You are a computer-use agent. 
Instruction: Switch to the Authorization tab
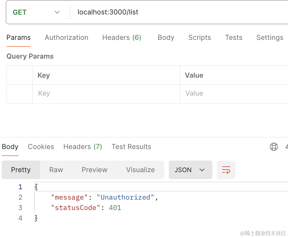66,38
